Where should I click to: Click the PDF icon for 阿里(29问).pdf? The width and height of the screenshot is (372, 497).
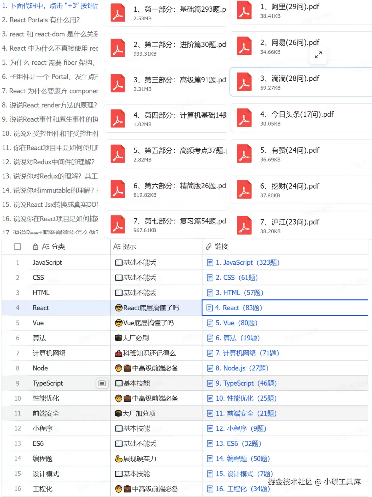point(244,10)
